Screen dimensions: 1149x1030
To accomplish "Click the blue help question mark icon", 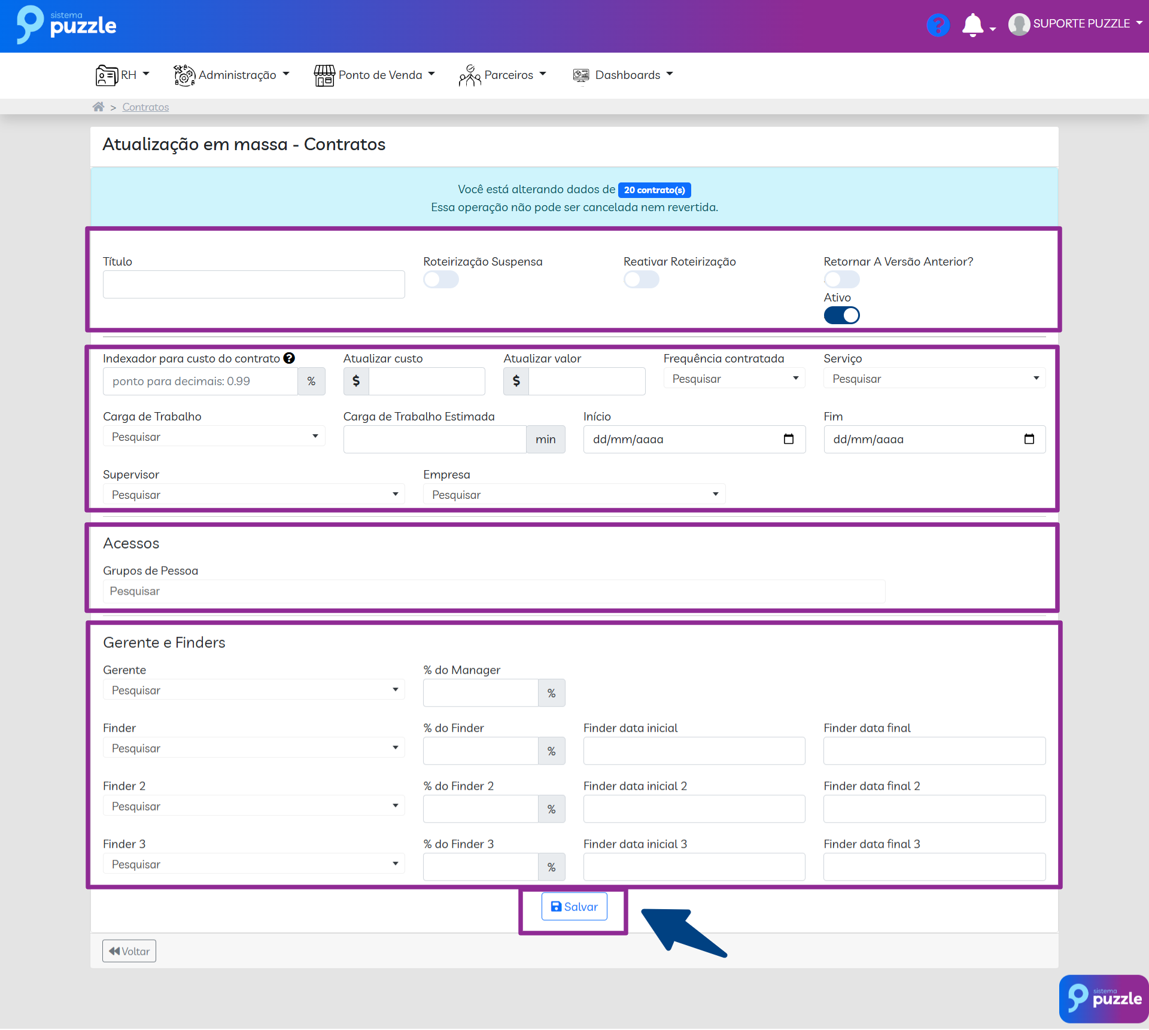I will tap(938, 25).
